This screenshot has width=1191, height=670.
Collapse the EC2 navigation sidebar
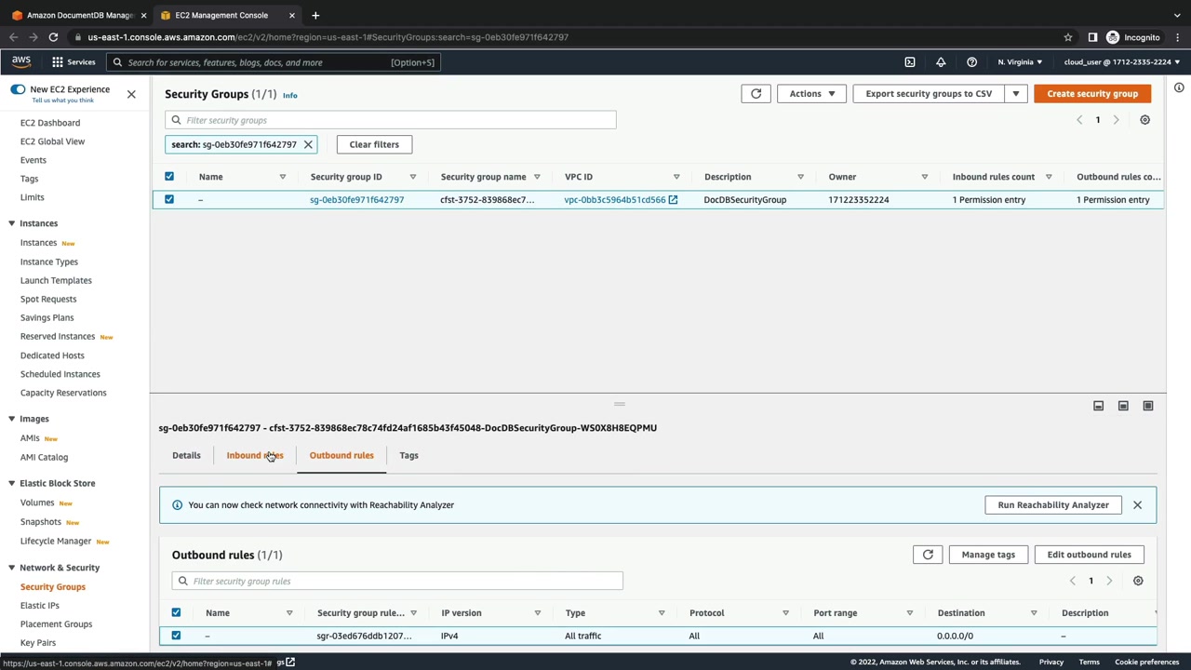131,94
